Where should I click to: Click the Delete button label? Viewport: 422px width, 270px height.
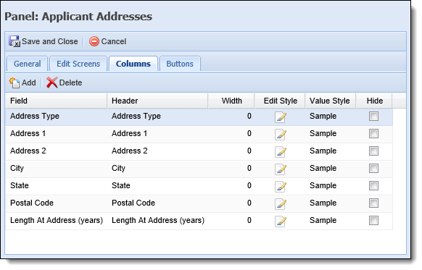[x=70, y=83]
